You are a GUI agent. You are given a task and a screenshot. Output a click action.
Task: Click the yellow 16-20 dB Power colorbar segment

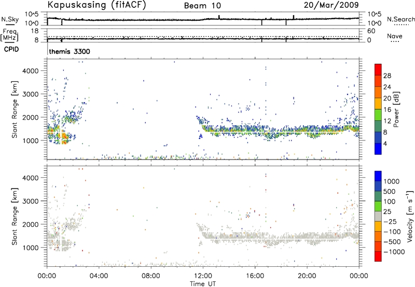[x=378, y=104]
